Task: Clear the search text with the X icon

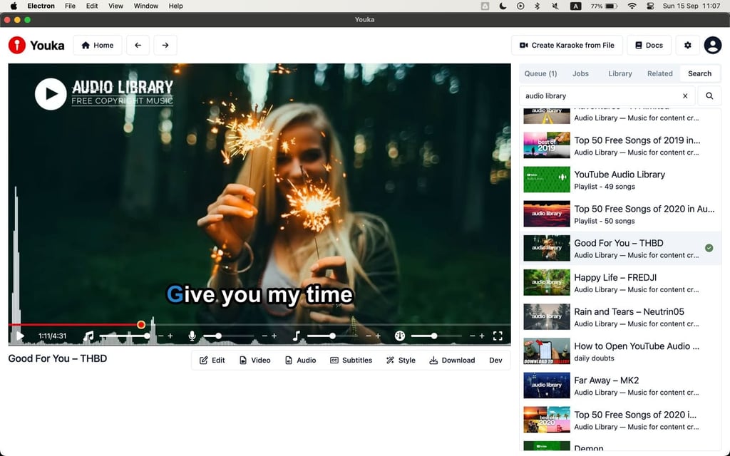Action: tap(685, 96)
